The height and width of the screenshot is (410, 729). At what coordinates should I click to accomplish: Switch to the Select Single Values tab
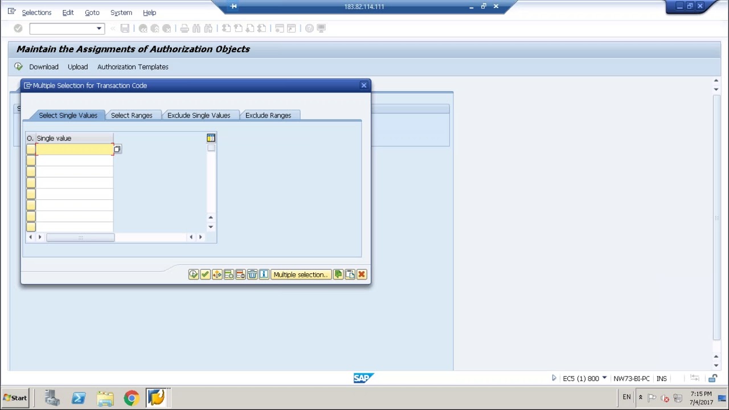tap(68, 115)
